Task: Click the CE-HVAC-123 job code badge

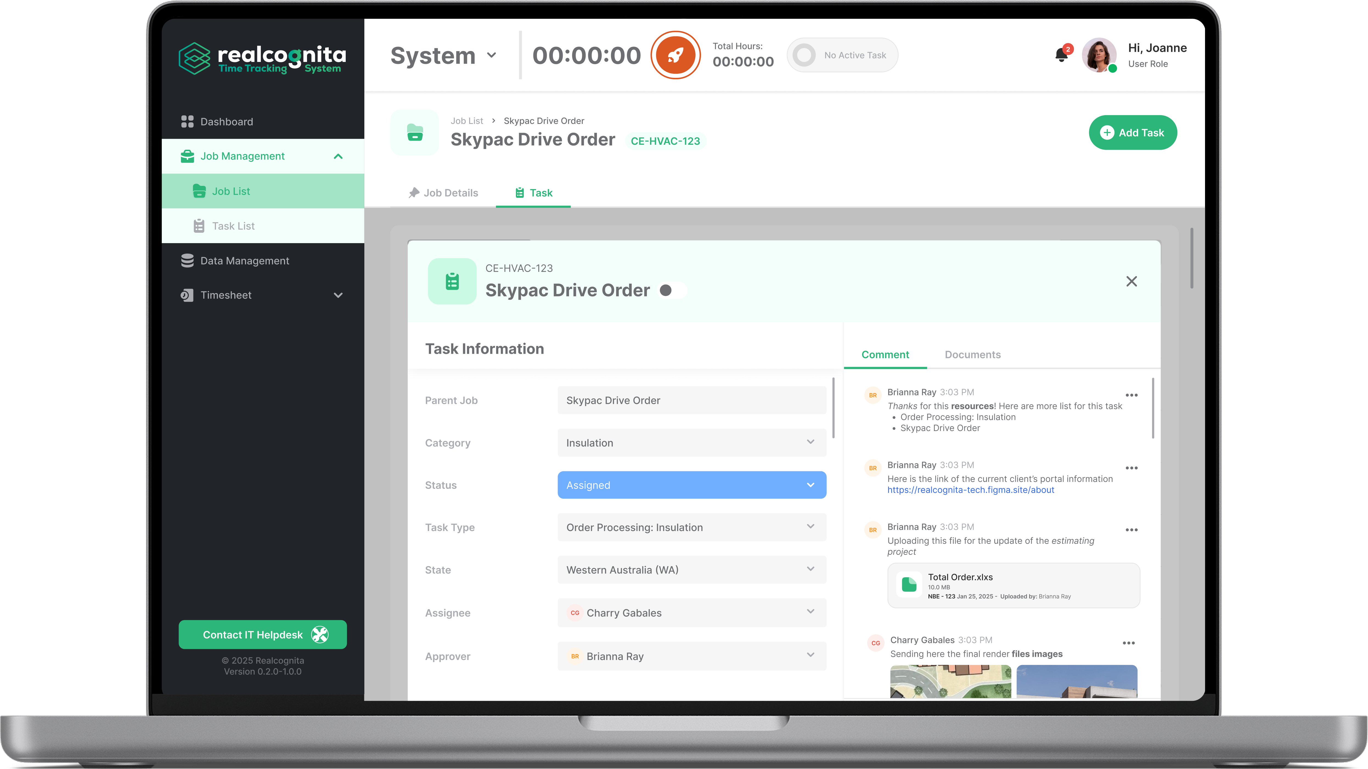Action: point(665,141)
